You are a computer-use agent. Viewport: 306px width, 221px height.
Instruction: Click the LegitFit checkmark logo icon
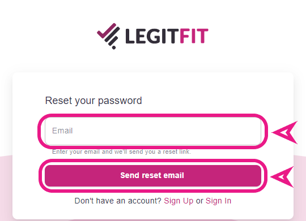(108, 36)
